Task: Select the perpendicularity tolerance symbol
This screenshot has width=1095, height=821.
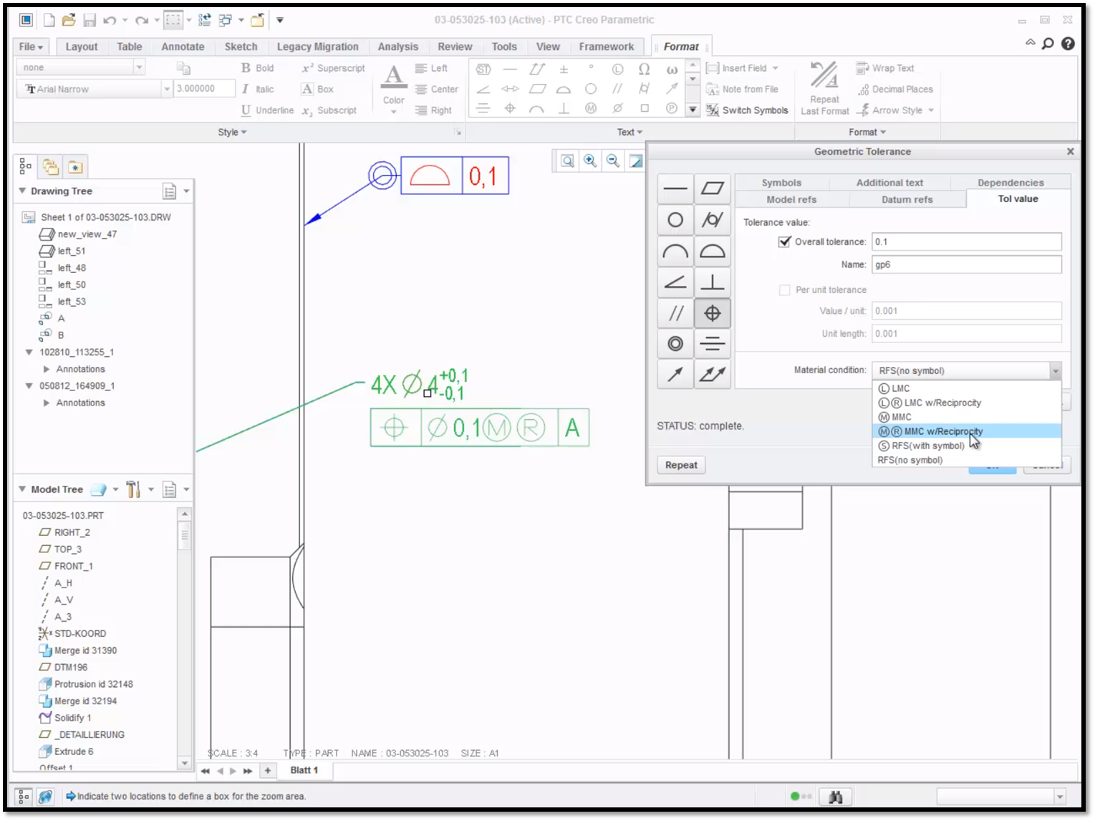Action: click(713, 282)
